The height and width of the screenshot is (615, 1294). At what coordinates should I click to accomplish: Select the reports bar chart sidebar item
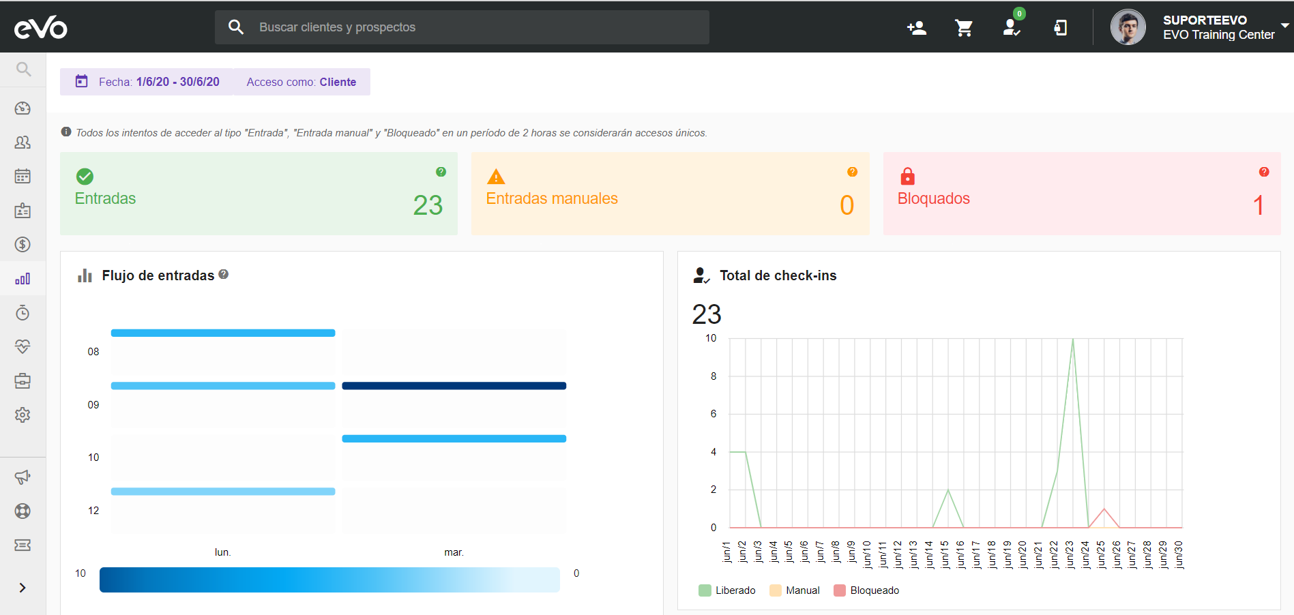coord(23,279)
